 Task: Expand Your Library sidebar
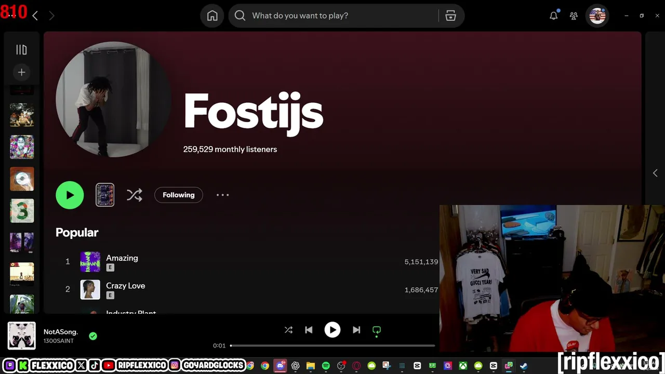(x=21, y=49)
